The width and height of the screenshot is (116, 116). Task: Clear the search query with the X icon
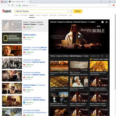coord(68,11)
